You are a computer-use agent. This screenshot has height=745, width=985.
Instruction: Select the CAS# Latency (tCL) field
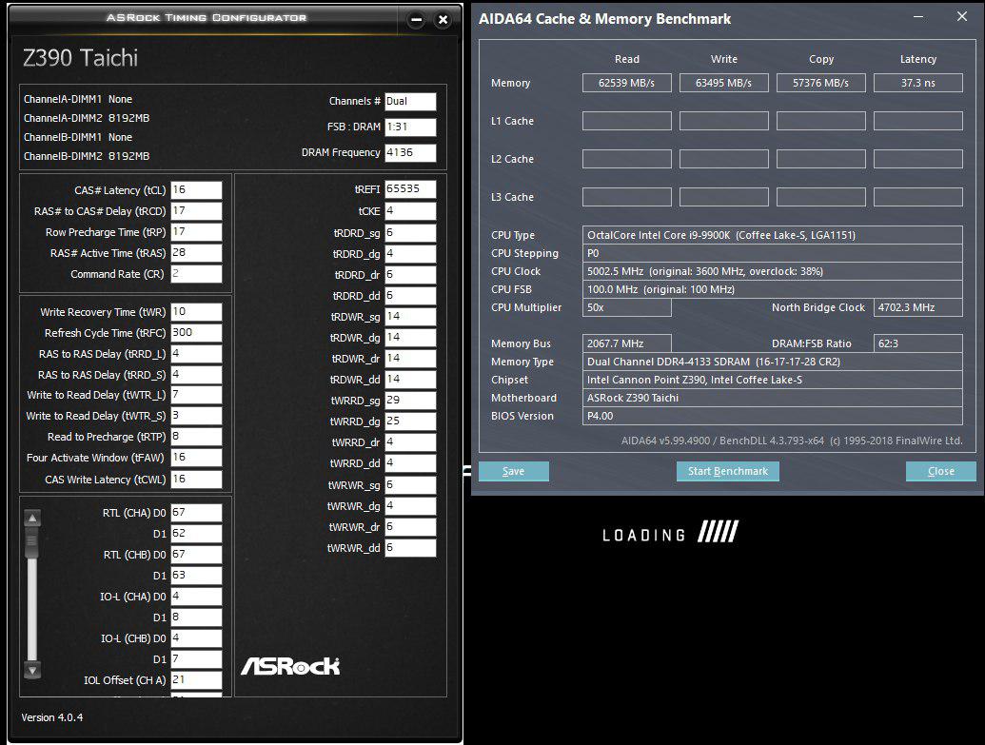(x=196, y=189)
